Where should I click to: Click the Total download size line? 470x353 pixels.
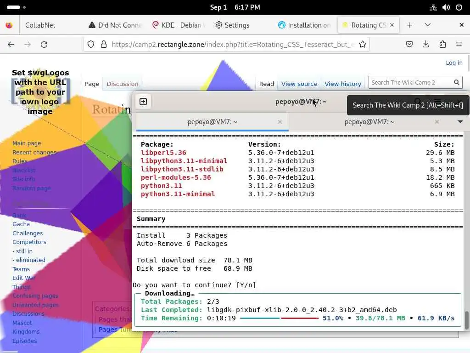tap(194, 260)
